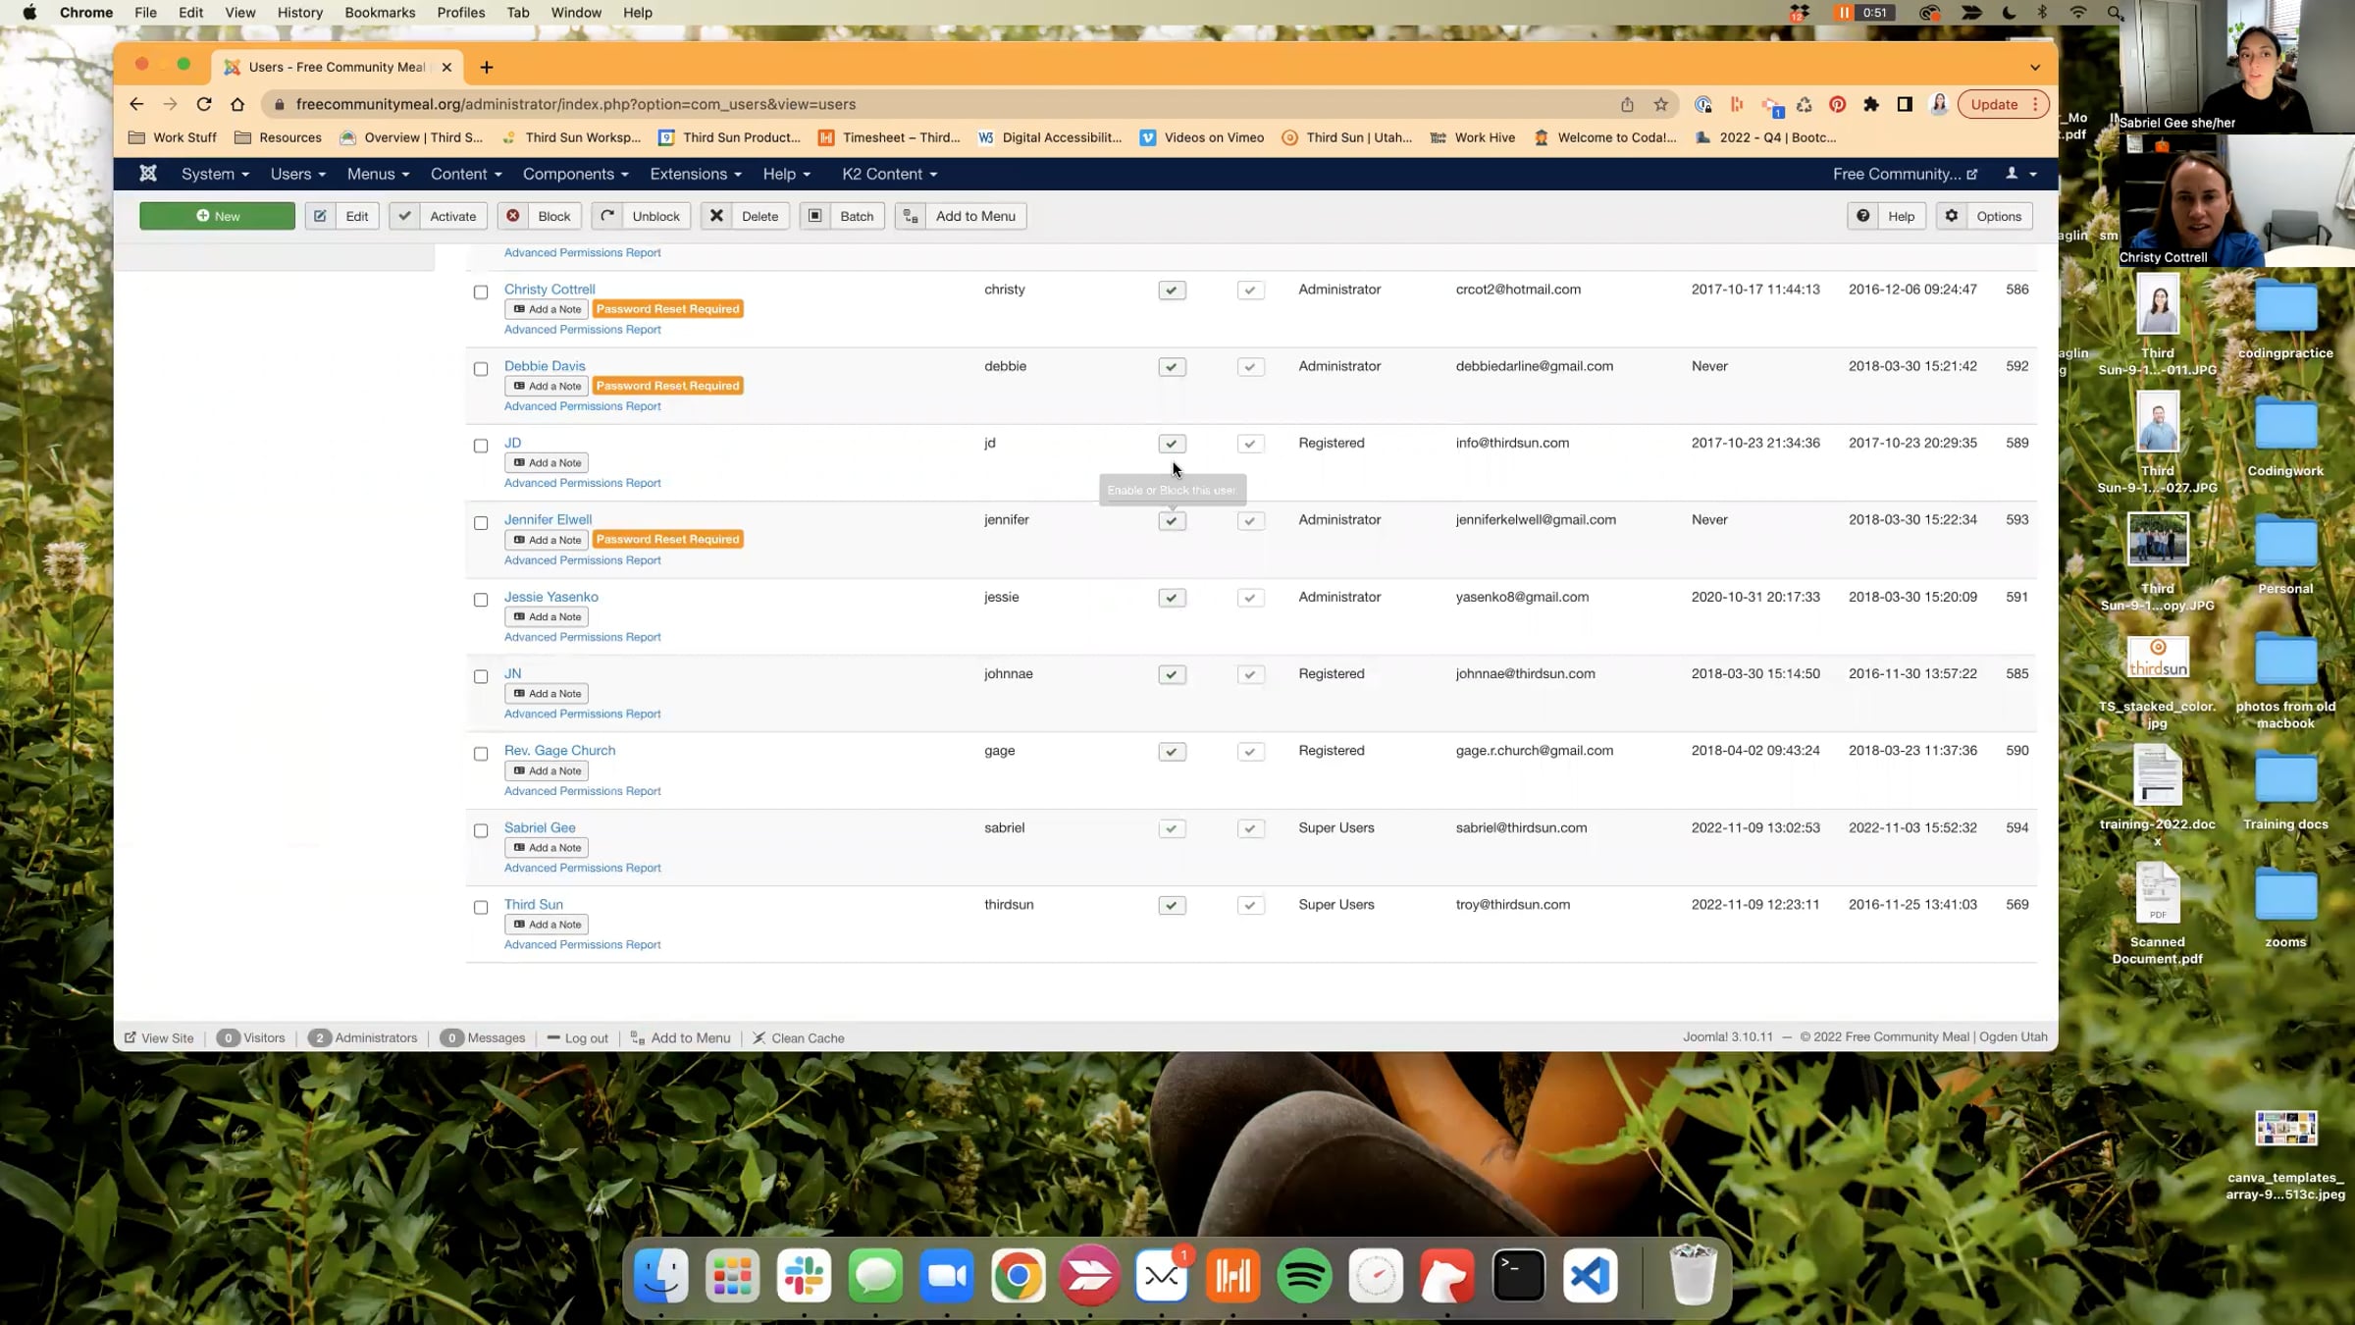2355x1325 pixels.
Task: Click the Block toolbar icon
Action: 513,216
